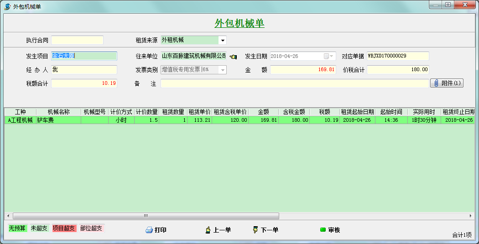Maximize the 外包机械单 window
The height and width of the screenshot is (244, 479).
pos(448,5)
